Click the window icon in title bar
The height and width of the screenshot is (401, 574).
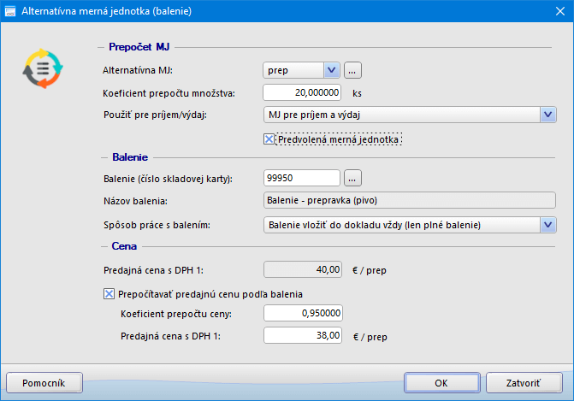[x=11, y=13]
